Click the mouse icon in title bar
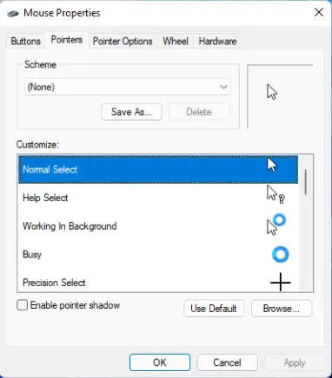This screenshot has width=332, height=378. coord(13,13)
